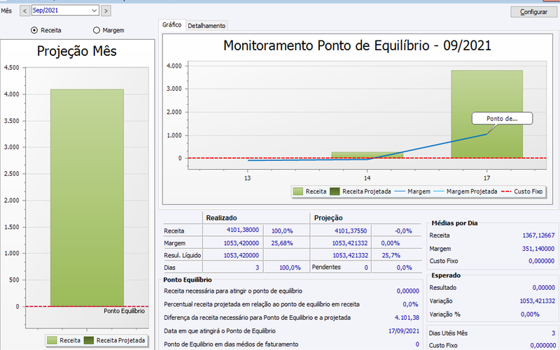560x350 pixels.
Task: Click 'Receita necessária para atingir' row label
Action: coord(233,291)
